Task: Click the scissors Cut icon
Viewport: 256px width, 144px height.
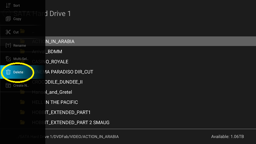Action: click(8, 32)
